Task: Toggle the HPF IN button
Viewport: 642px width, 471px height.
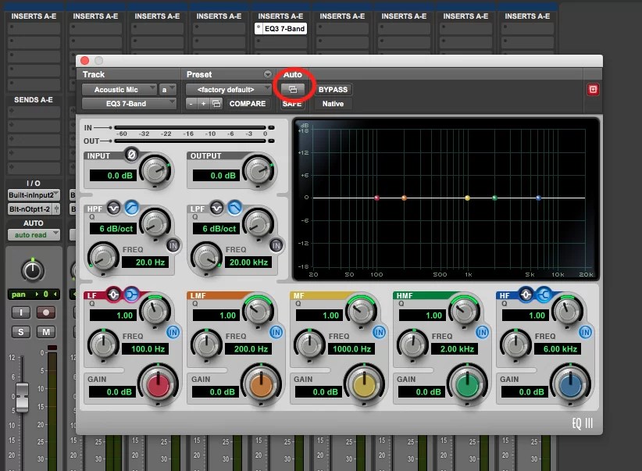Action: click(173, 244)
